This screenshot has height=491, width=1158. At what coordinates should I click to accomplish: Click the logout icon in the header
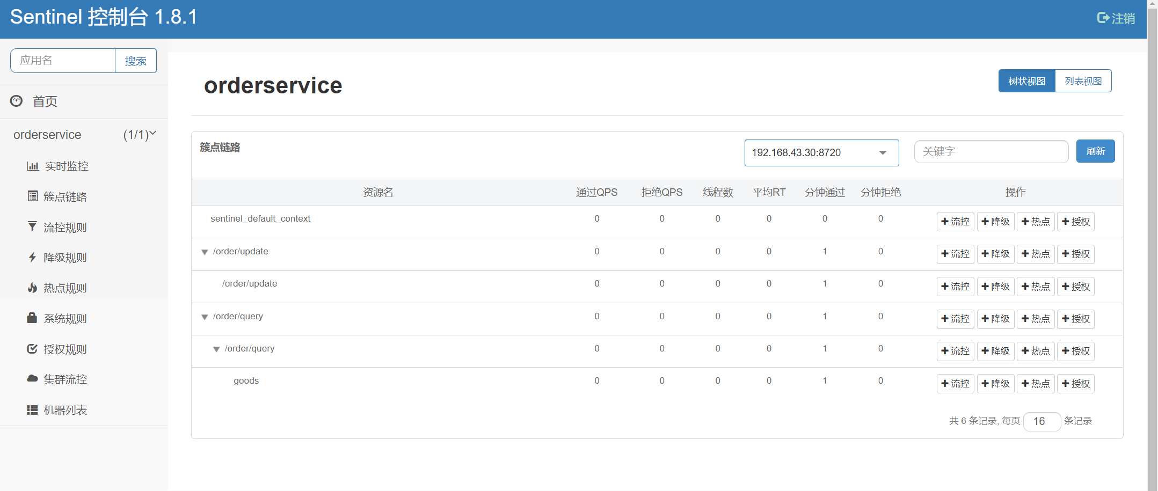coord(1103,18)
